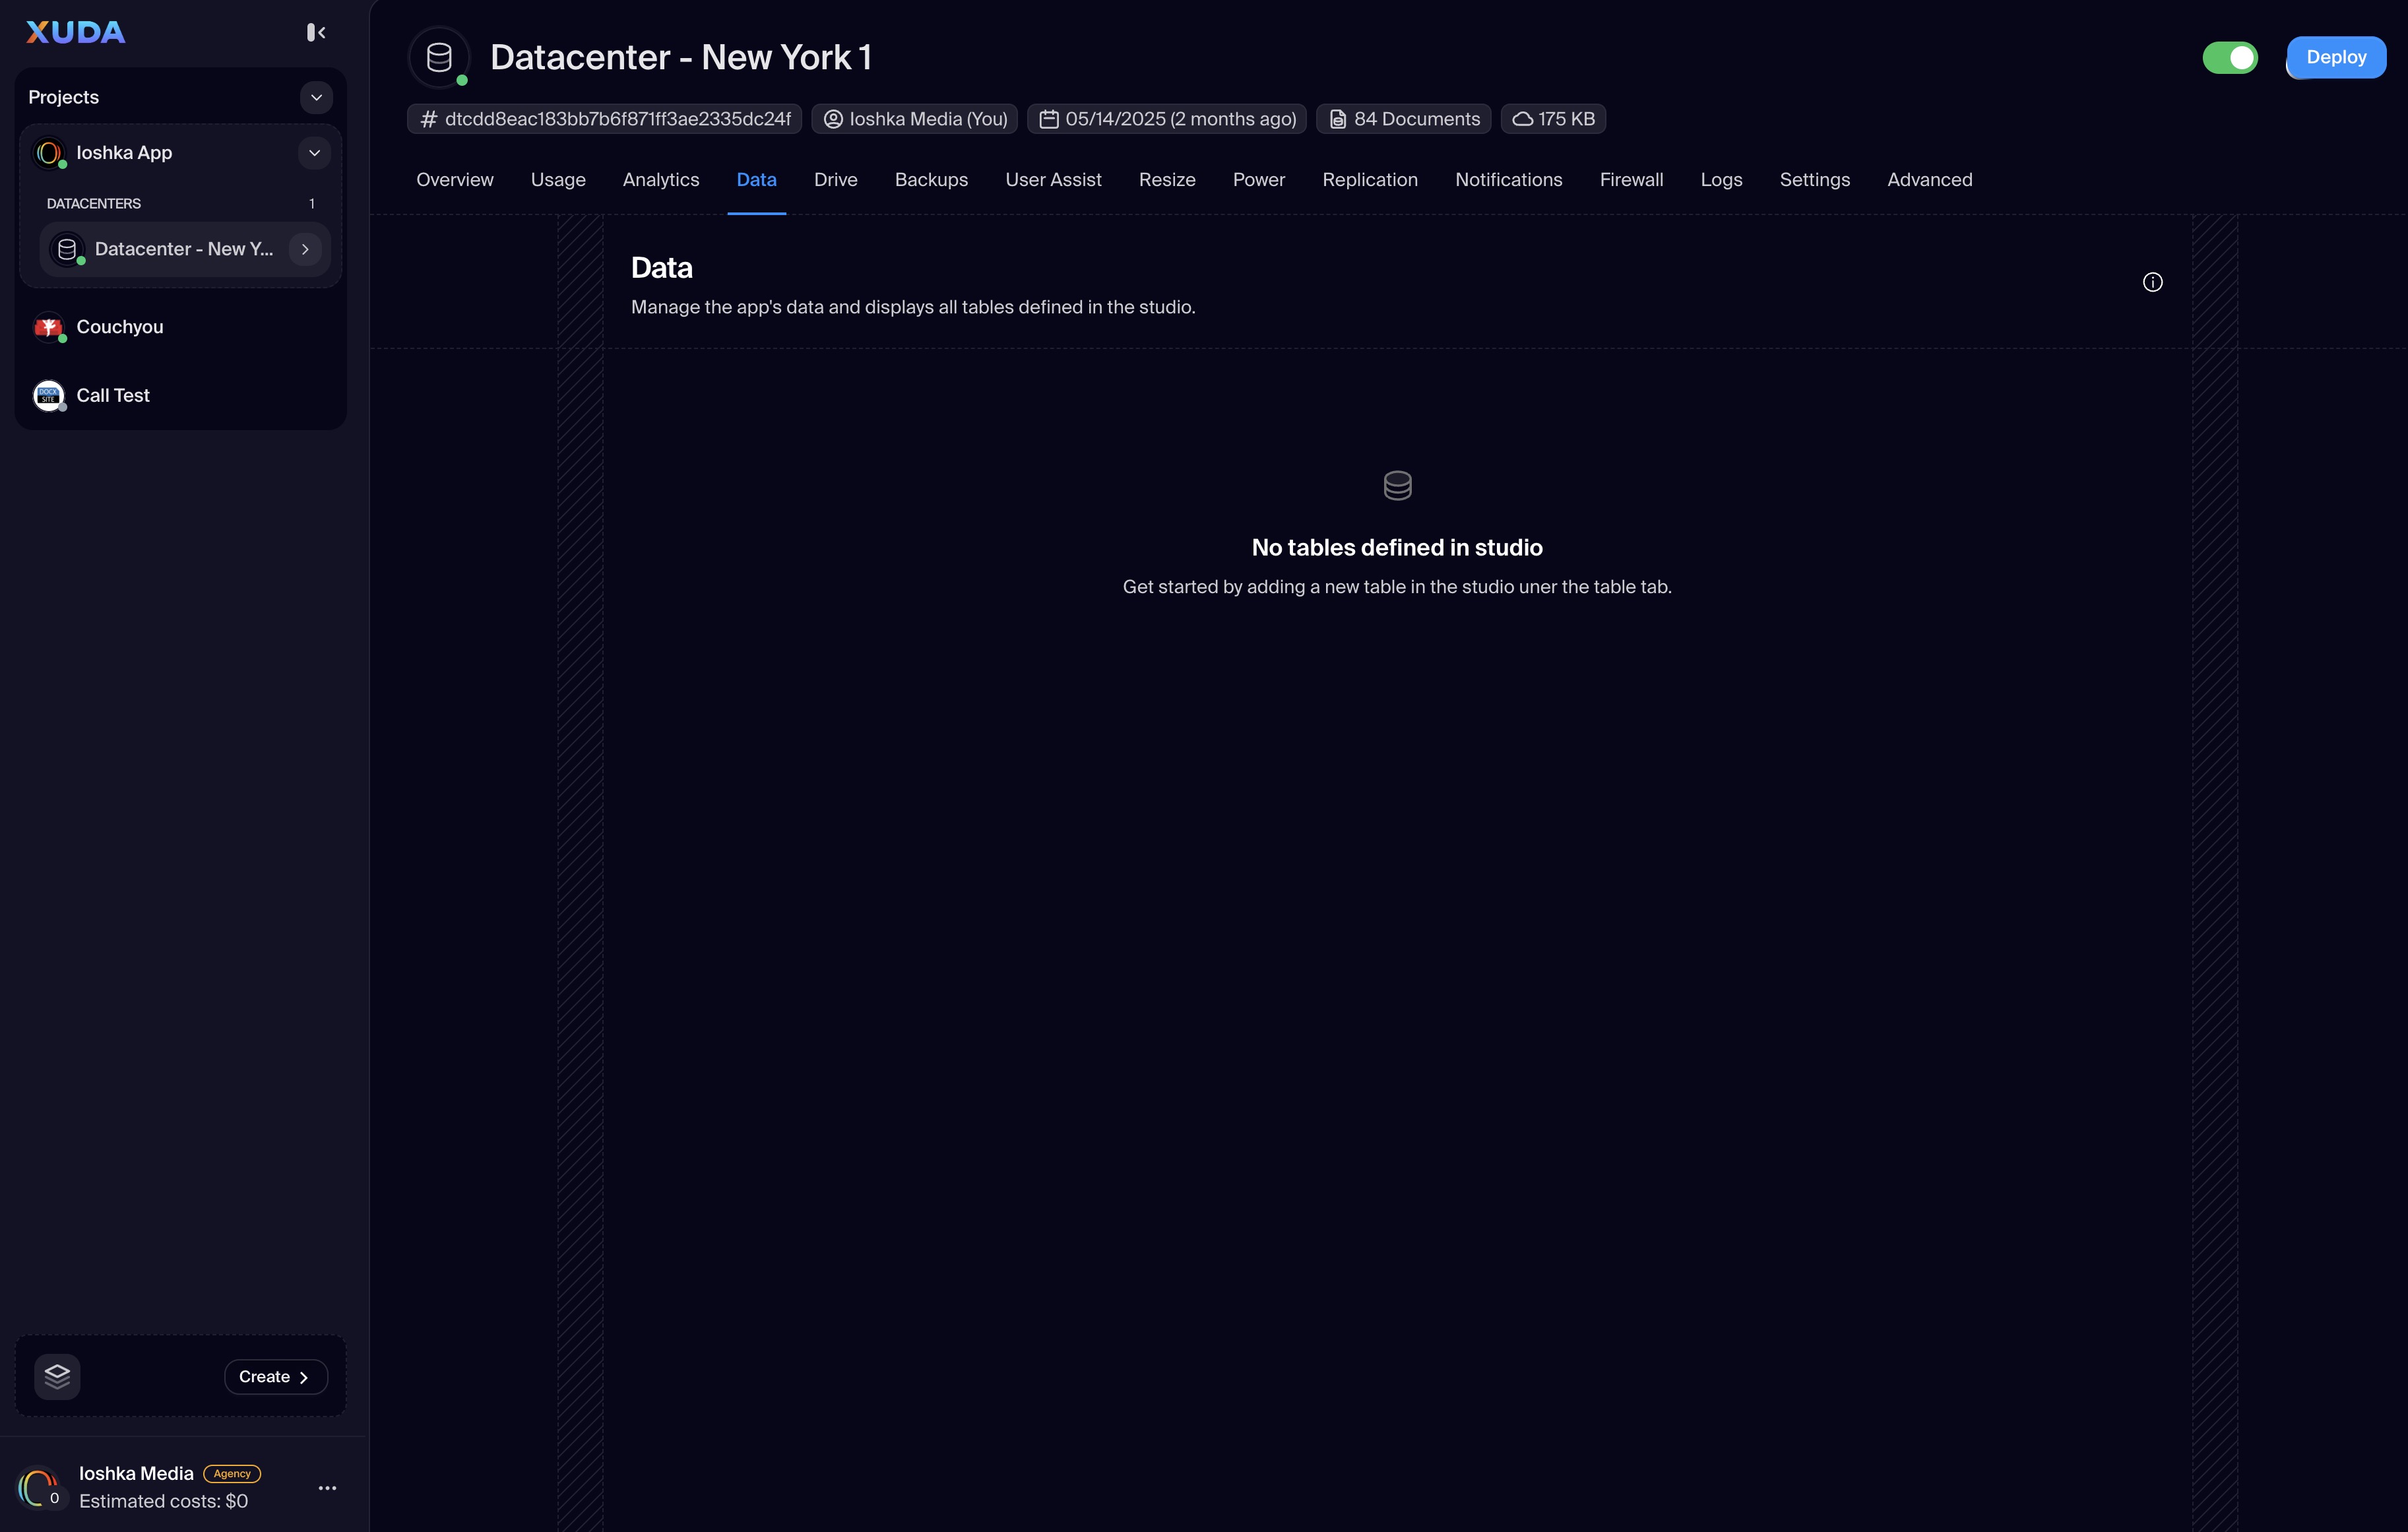Click the Create button
Image resolution: width=2408 pixels, height=1532 pixels.
[275, 1376]
